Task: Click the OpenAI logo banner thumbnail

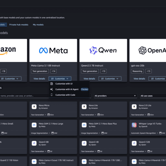Action: point(148,50)
